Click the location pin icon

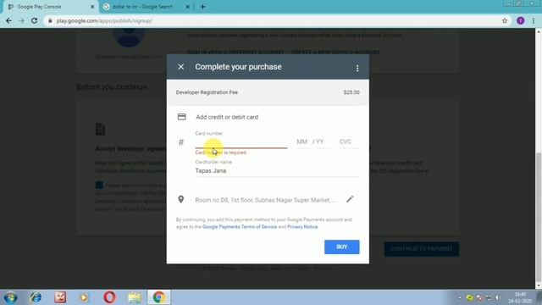(x=180, y=200)
